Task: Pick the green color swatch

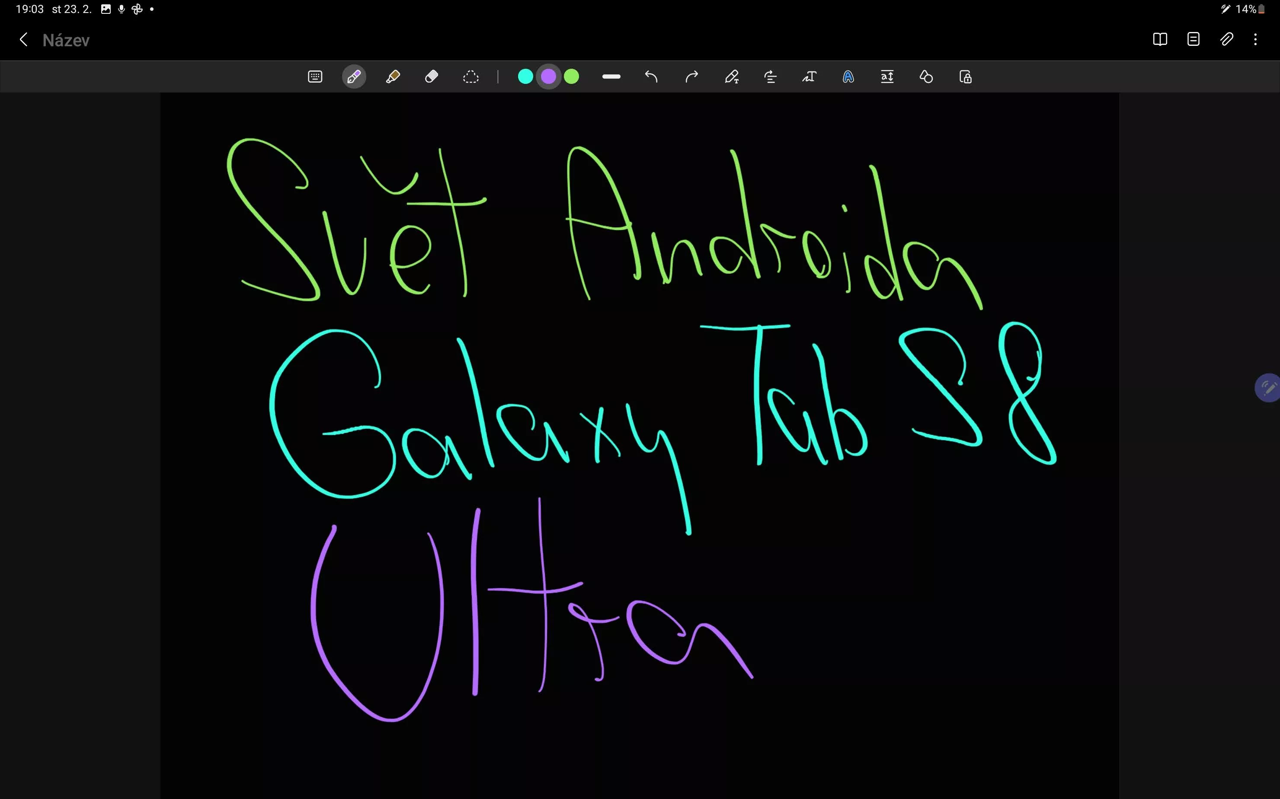Action: [571, 77]
